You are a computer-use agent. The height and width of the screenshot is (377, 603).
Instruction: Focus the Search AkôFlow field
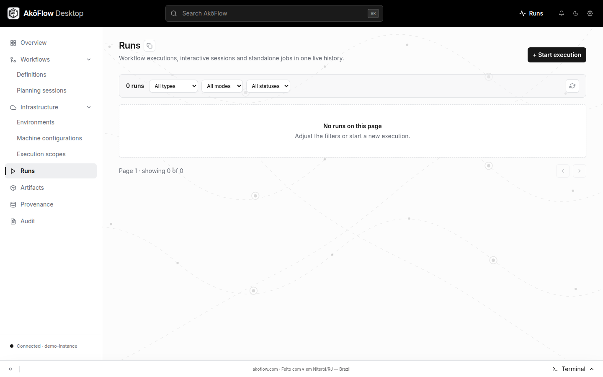(274, 13)
